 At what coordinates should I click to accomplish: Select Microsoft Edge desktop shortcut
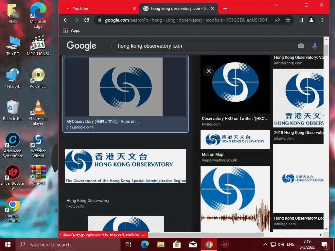coord(38,16)
